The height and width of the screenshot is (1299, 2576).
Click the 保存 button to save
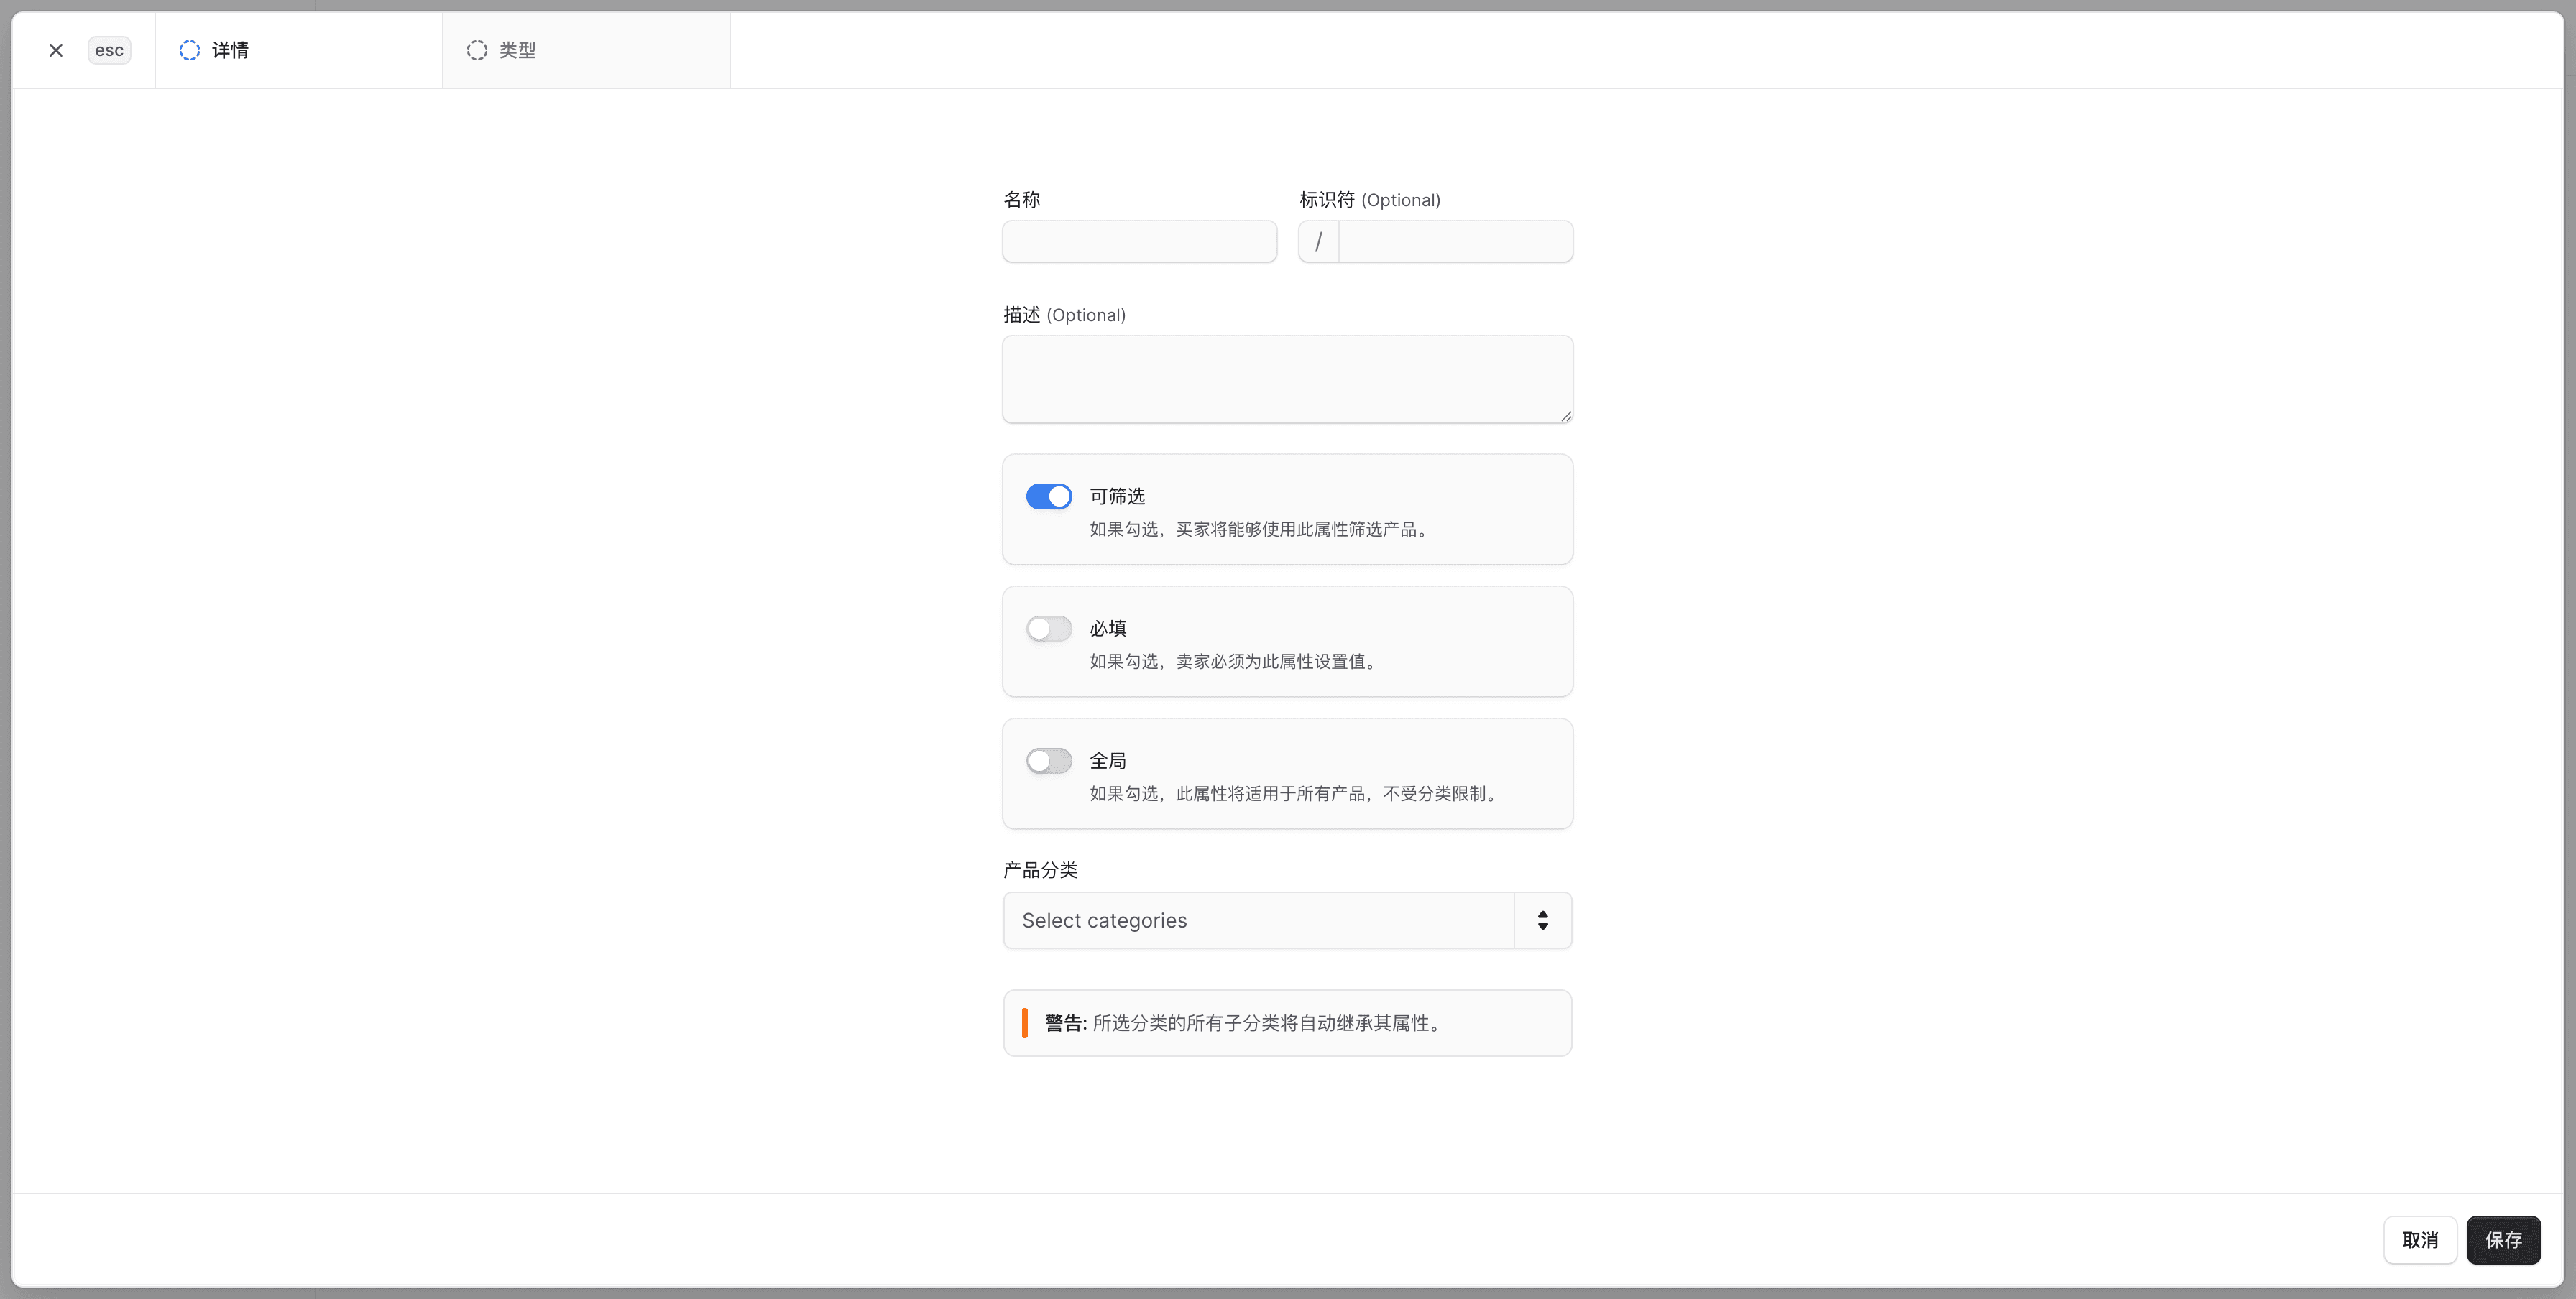point(2504,1239)
